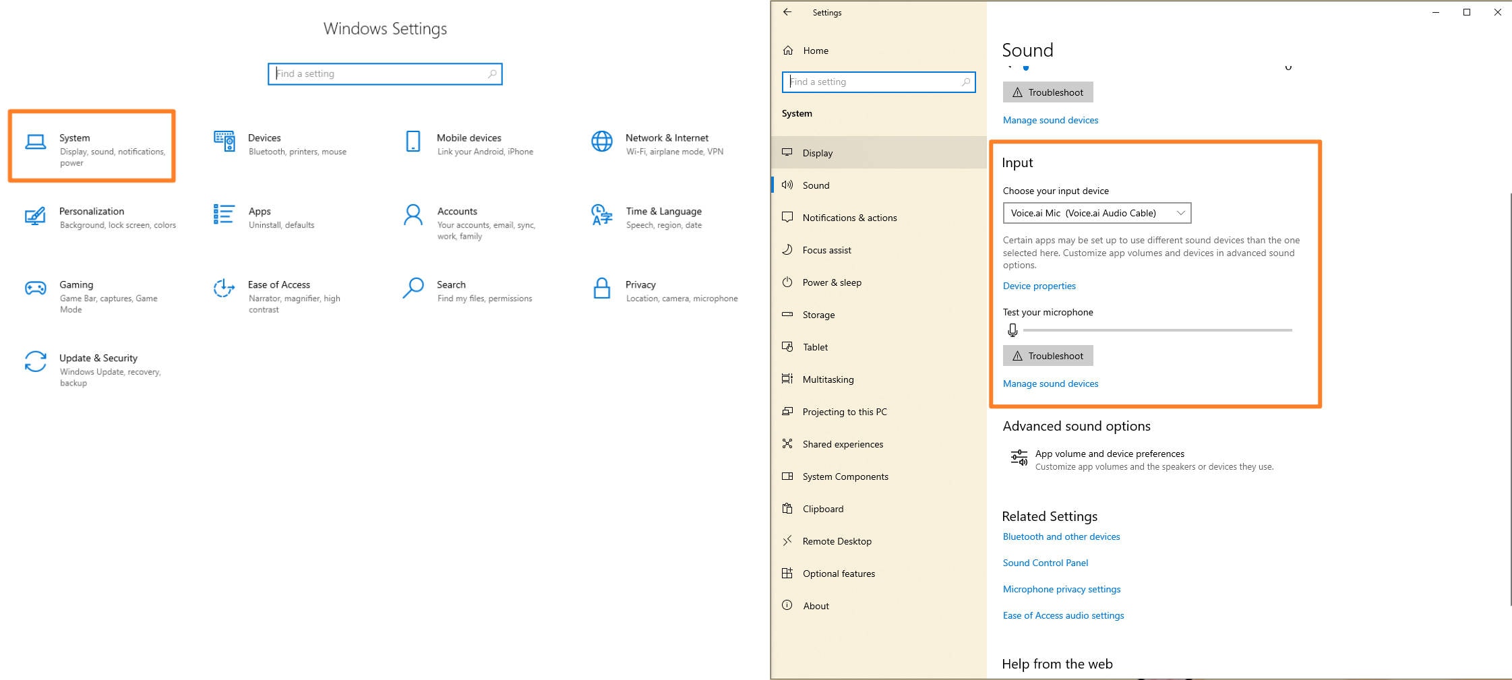Screen dimensions: 1512x680
Task: Click the Power & sleep icon
Action: (x=787, y=282)
